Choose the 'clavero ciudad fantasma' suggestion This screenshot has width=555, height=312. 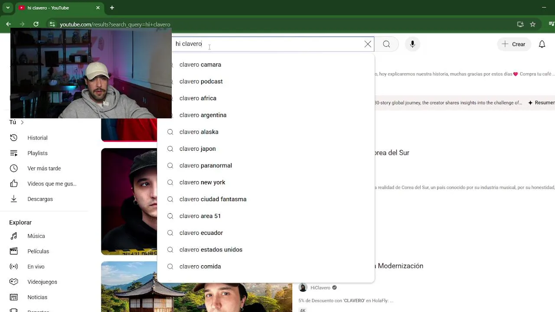tap(266, 199)
